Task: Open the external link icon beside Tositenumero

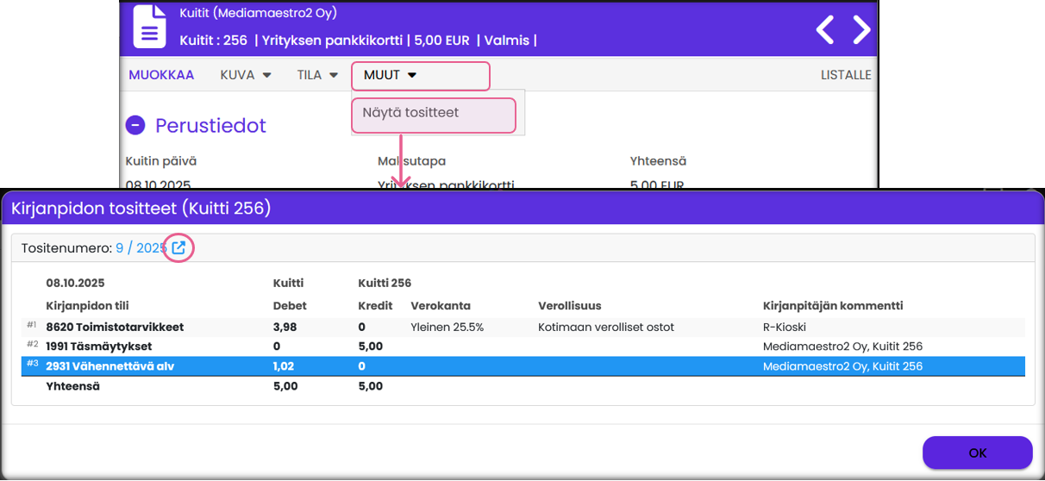Action: pyautogui.click(x=178, y=248)
